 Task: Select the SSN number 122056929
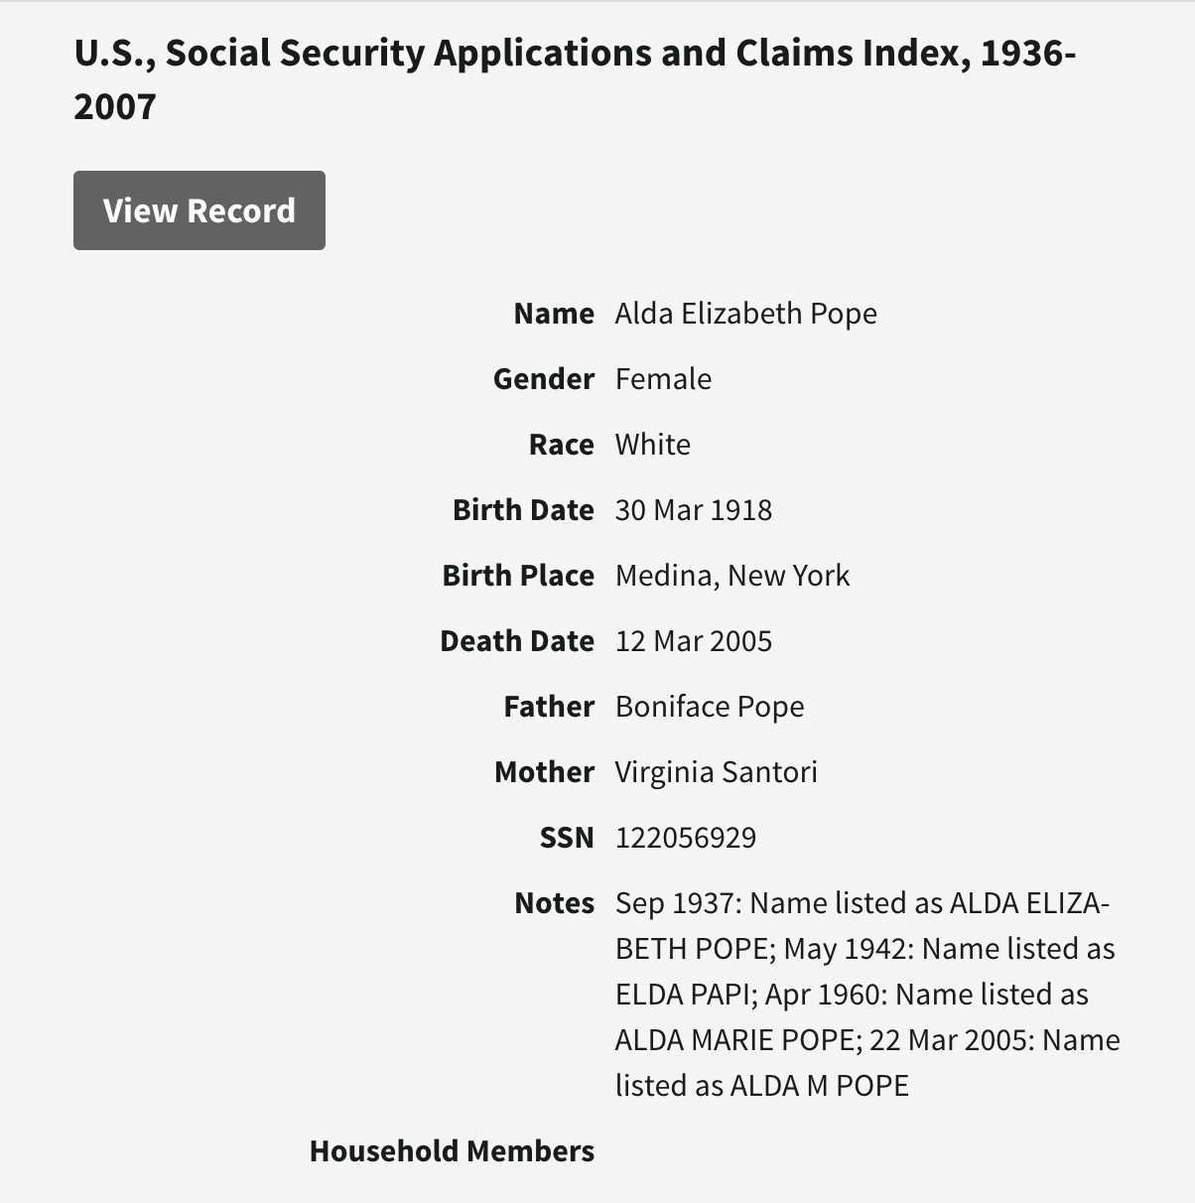(x=685, y=838)
